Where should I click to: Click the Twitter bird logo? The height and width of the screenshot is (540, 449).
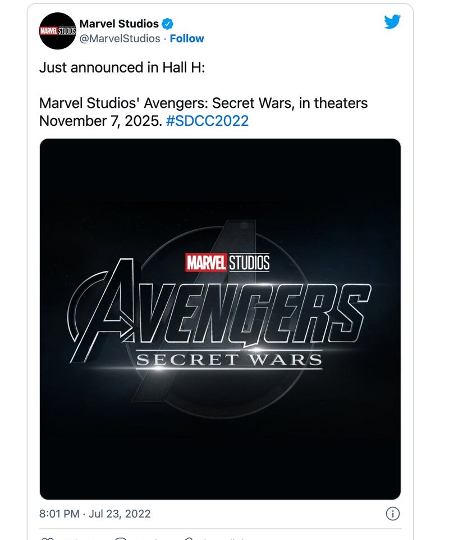[392, 22]
